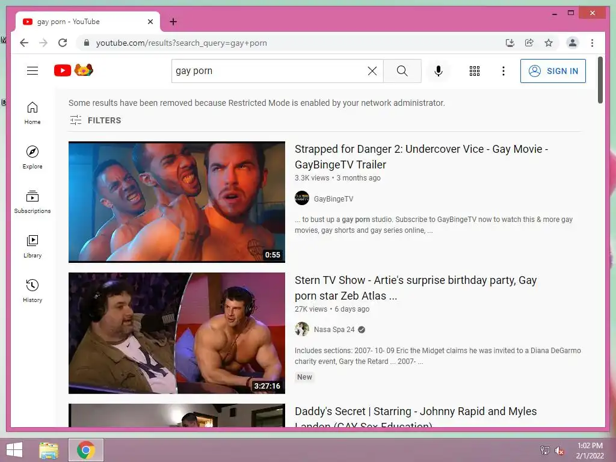
Task: Open network icon in system tray
Action: [x=545, y=450]
